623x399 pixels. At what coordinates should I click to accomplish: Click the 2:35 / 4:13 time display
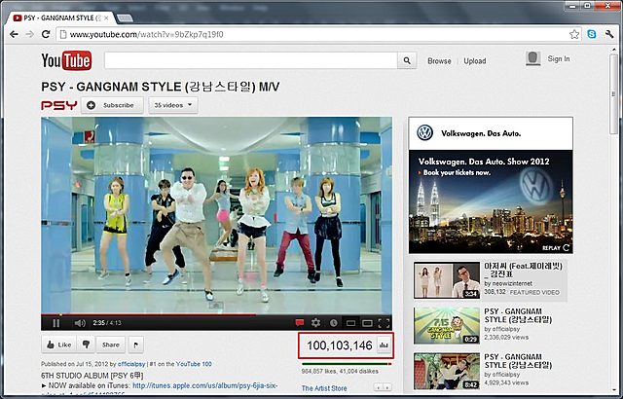pos(107,323)
